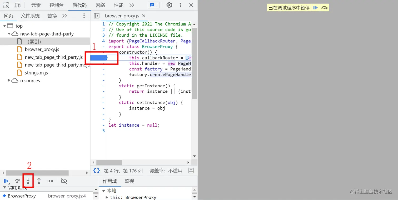Deactivate all breakpoints toggle

point(64,181)
